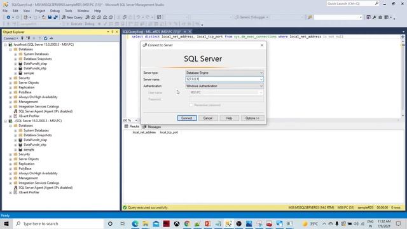Click the Connect button in the dialog
The height and width of the screenshot is (229, 407).
pyautogui.click(x=187, y=118)
